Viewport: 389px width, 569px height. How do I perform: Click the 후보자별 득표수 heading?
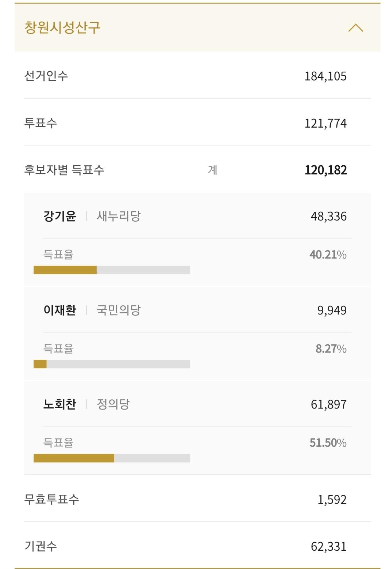tap(64, 170)
